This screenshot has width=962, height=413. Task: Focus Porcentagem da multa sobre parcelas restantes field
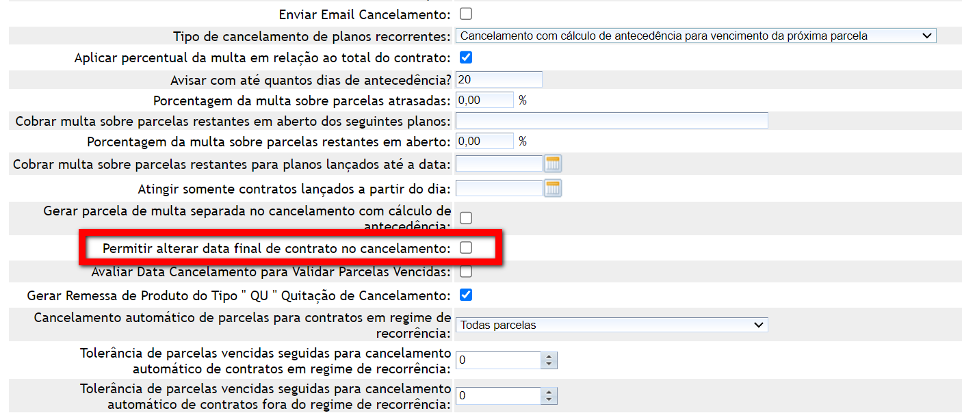484,141
